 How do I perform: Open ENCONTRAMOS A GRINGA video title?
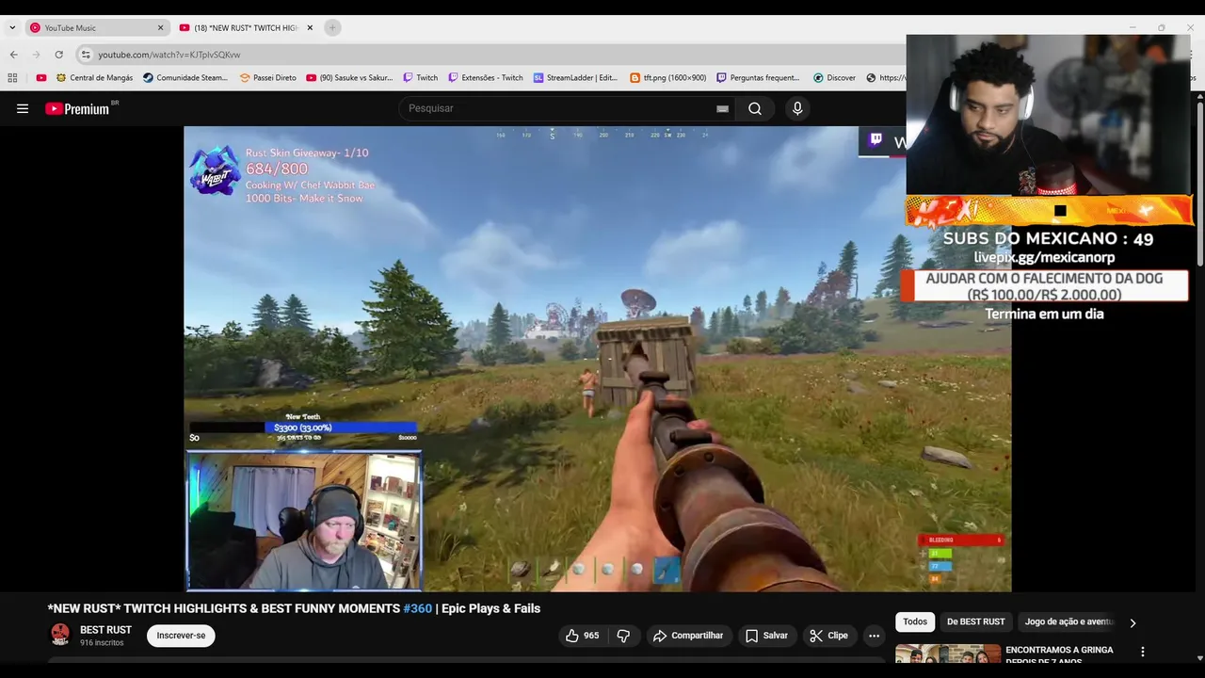point(1059,654)
